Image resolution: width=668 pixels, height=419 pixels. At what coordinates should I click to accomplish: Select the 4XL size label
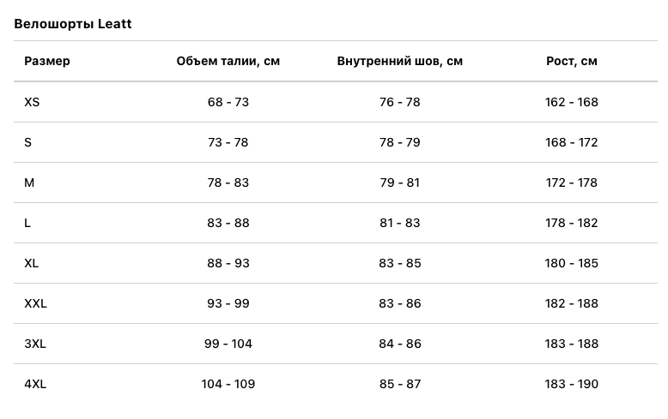tap(35, 384)
